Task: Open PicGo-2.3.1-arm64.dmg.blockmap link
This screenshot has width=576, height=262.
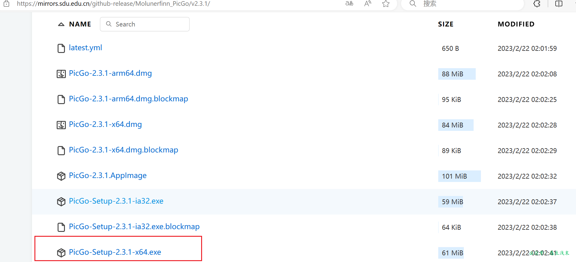Action: click(x=128, y=99)
